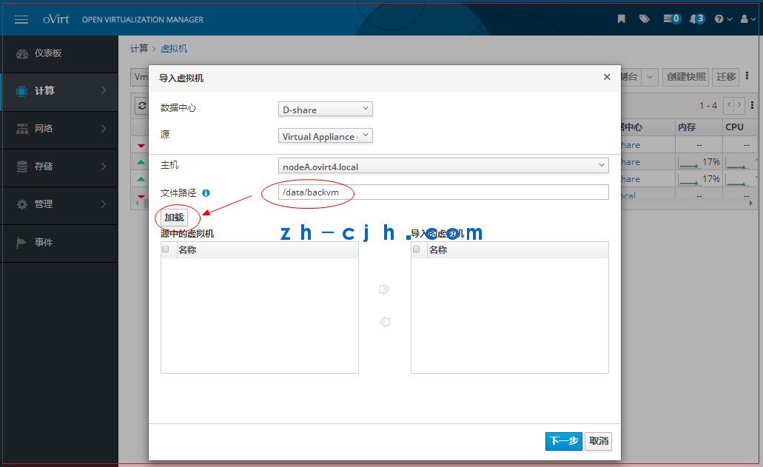The image size is (763, 467).
Task: Open the 源 Virtual Appliance dropdown
Action: (325, 135)
